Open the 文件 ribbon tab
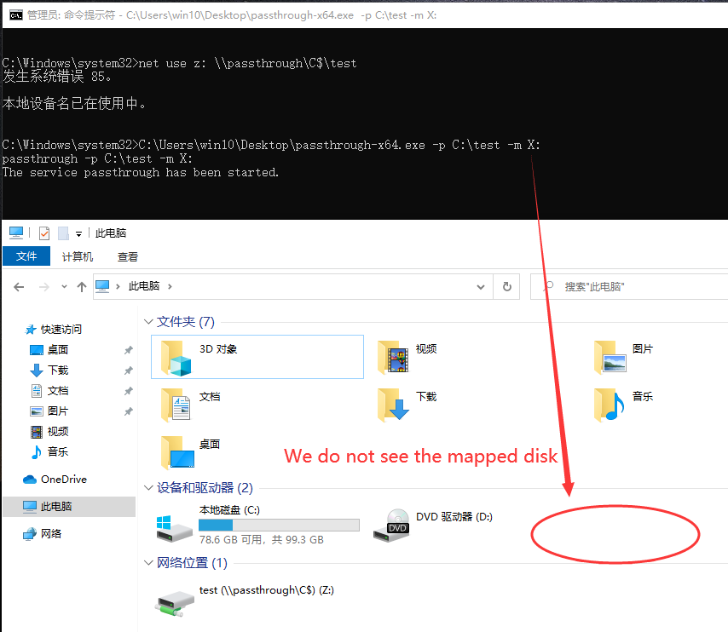This screenshot has height=632, width=728. (26, 256)
